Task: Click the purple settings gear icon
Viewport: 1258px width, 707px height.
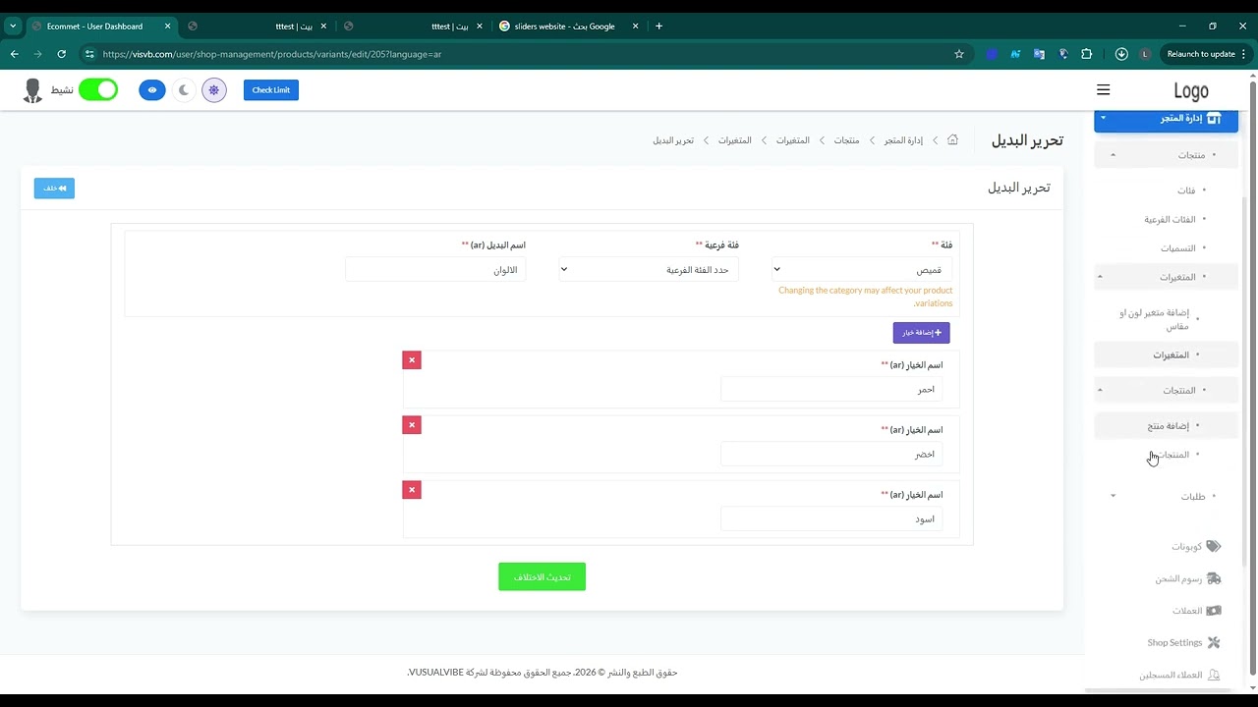Action: pos(213,90)
